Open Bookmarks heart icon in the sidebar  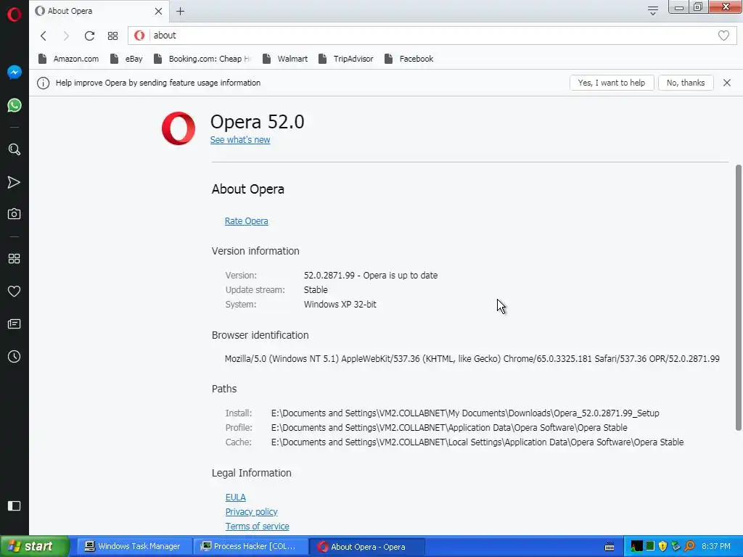click(x=15, y=292)
